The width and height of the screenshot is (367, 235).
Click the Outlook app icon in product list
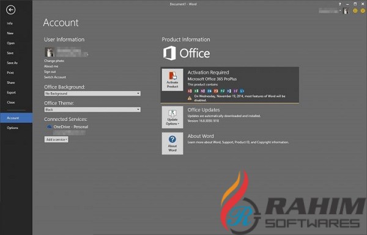[x=209, y=91]
